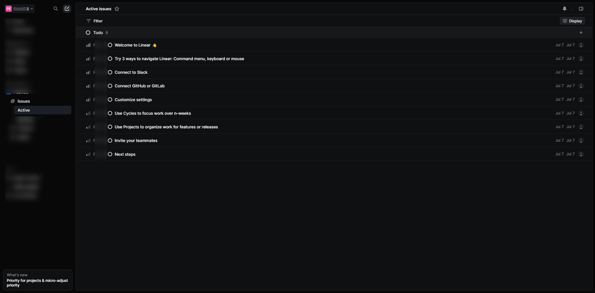The width and height of the screenshot is (595, 293).
Task: Star the Active issues view
Action: (x=117, y=9)
